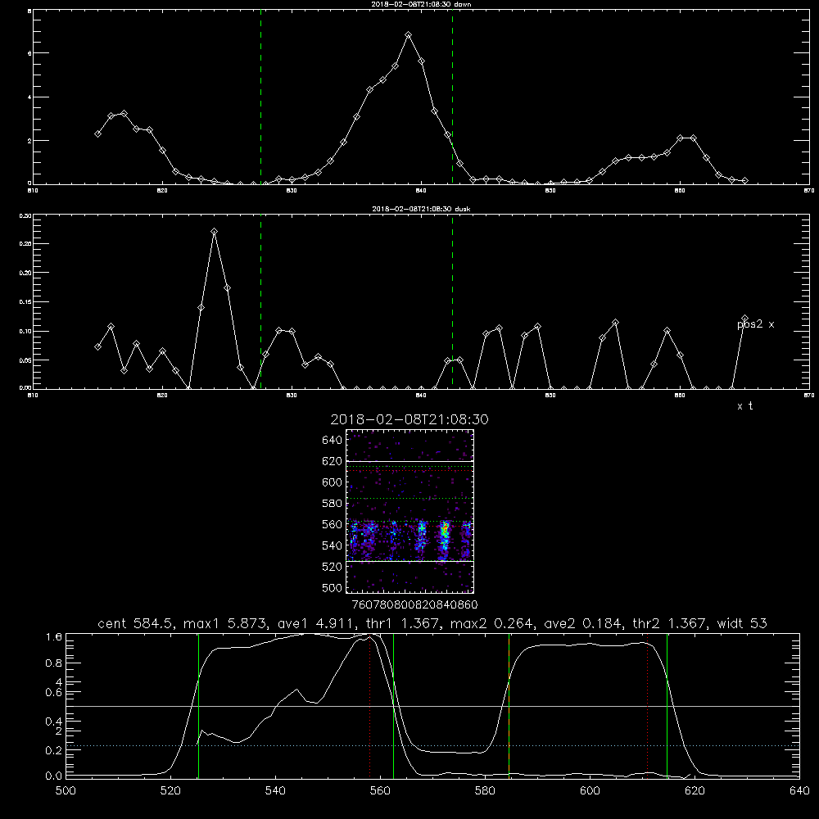Screen dimensions: 819x819
Task: Click the '640' label on spectrogram y-axis
Action: 333,441
